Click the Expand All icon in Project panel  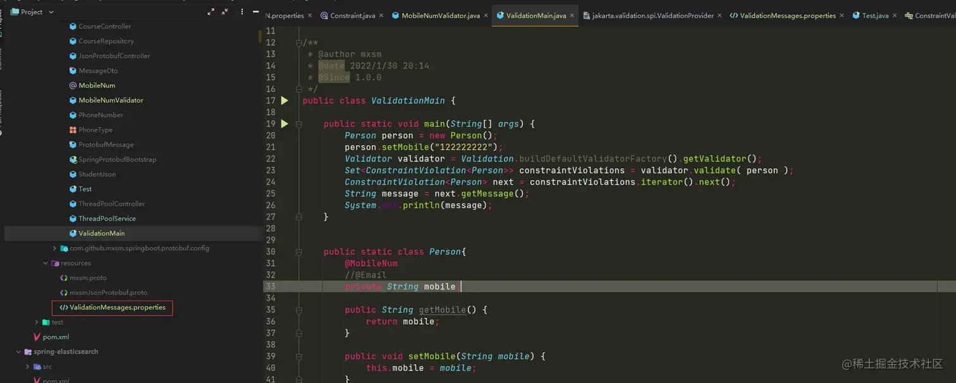point(211,11)
